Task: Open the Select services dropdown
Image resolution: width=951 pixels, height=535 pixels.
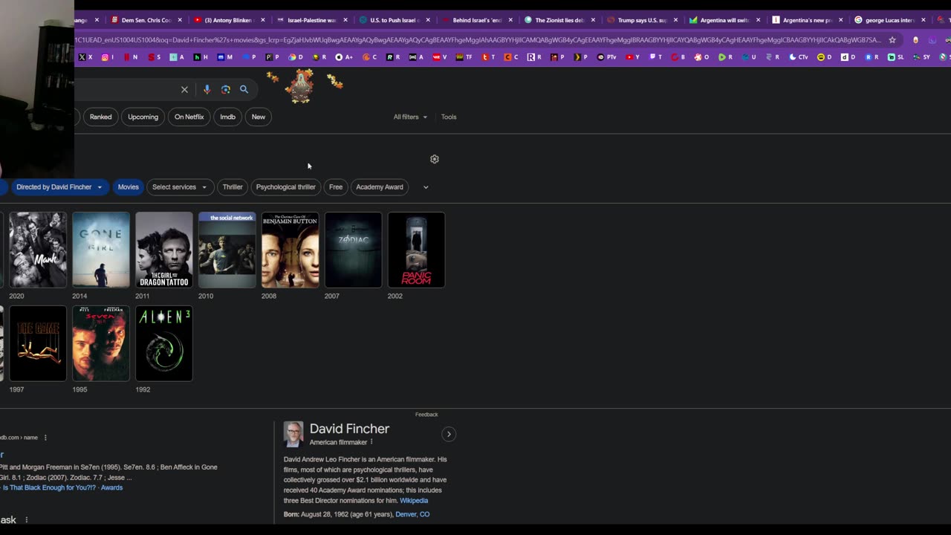Action: (179, 187)
